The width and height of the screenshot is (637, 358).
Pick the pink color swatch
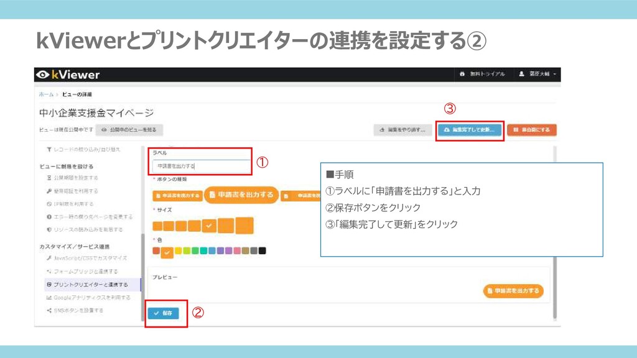point(237,251)
